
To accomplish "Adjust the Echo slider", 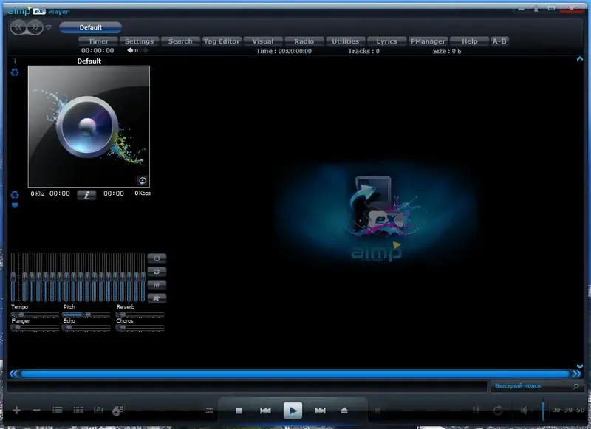I will (x=86, y=328).
